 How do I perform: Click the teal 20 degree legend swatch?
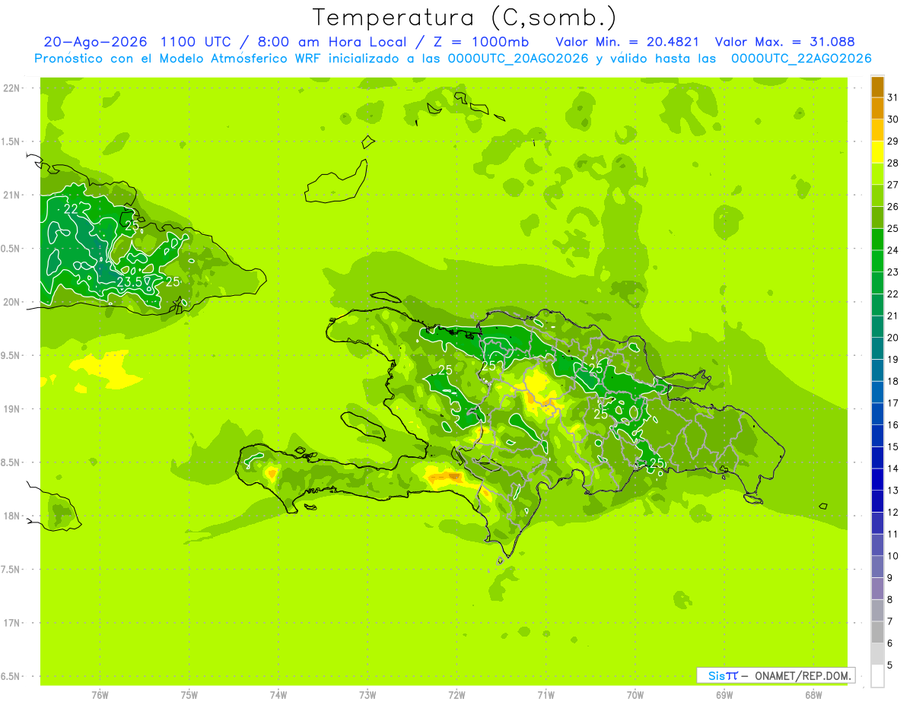pos(877,327)
